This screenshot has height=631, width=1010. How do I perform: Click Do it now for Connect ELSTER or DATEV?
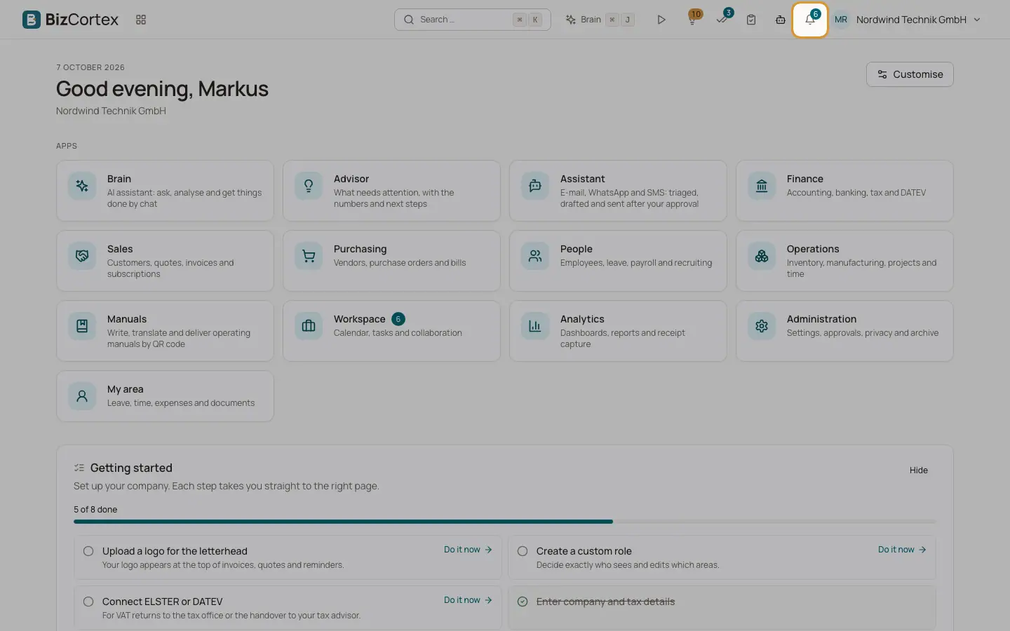(468, 600)
